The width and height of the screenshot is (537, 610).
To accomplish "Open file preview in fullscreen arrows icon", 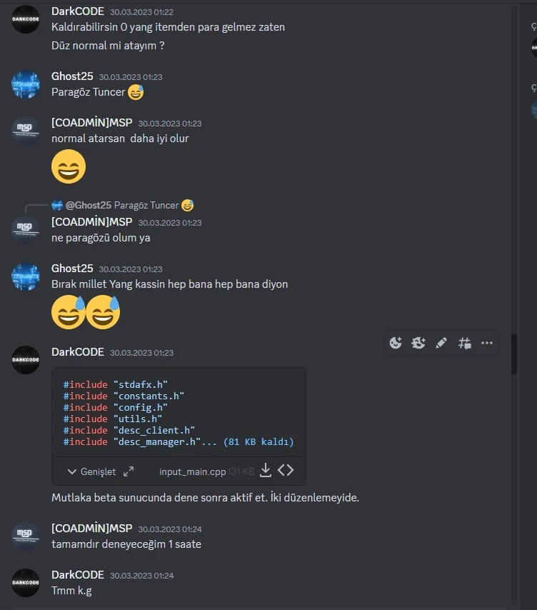I will point(129,471).
